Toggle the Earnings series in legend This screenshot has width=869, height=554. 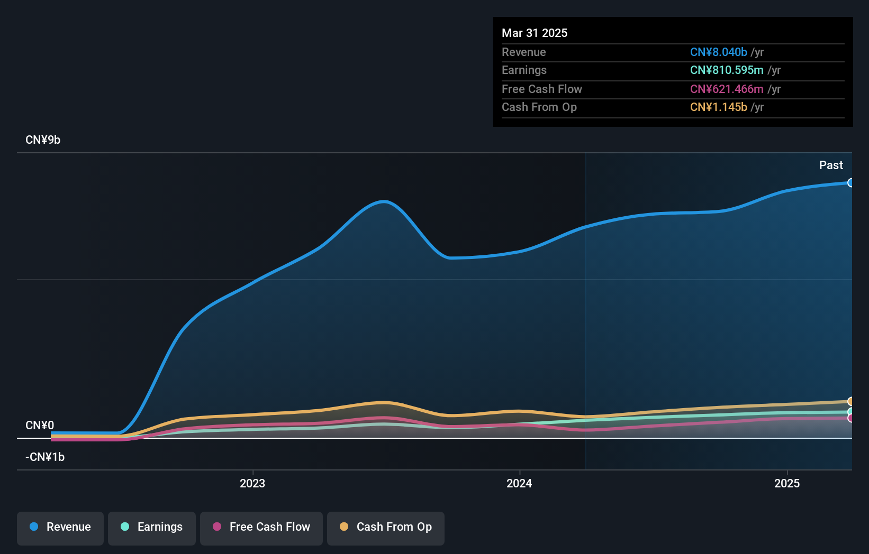pos(152,528)
